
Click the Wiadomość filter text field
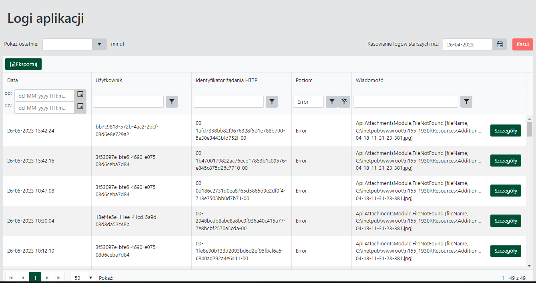coord(405,102)
